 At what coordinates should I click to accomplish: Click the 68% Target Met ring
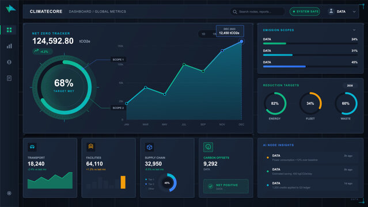point(64,87)
